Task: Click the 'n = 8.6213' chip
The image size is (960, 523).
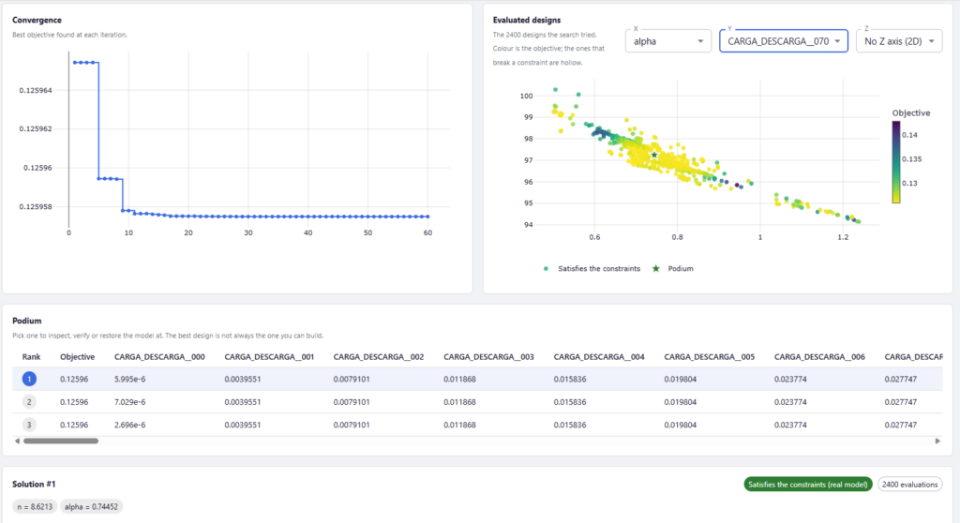Action: pos(35,506)
